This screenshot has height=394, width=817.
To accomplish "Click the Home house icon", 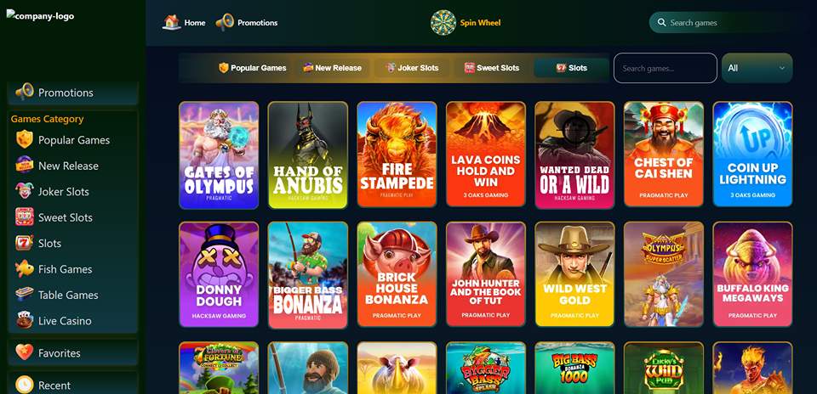I will (x=171, y=22).
